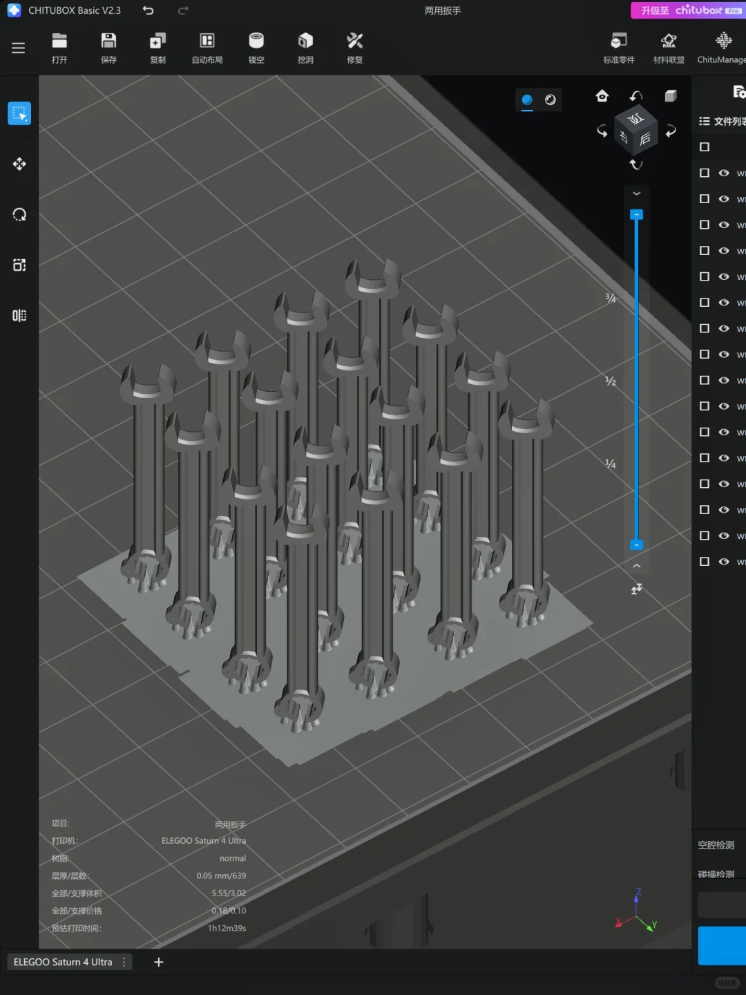Hide the last visible model via eye icon
This screenshot has width=746, height=995.
point(724,562)
